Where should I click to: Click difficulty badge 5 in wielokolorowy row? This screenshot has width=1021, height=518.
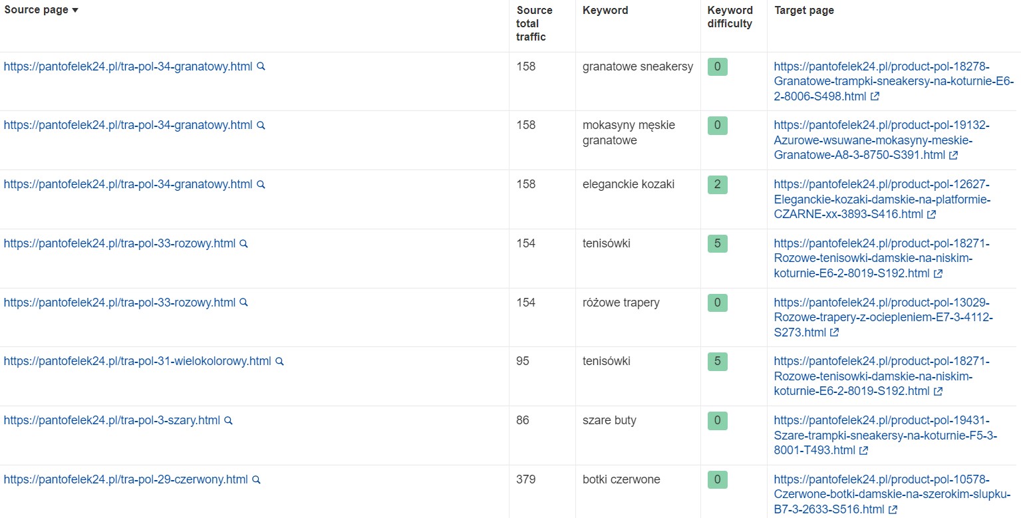717,361
